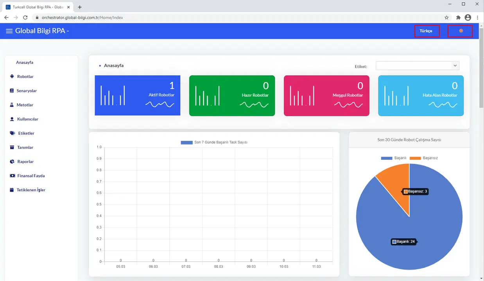Click the Robotlar robot icon in sidebar
This screenshot has height=281, width=484.
(12, 77)
